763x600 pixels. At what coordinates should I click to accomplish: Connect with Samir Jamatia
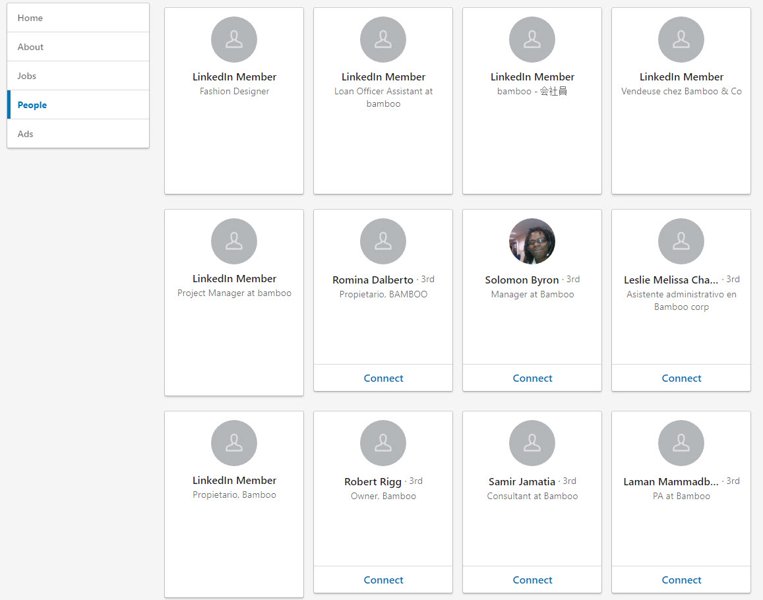tap(532, 580)
